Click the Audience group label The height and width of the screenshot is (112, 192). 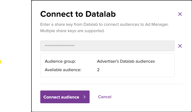pos(60,61)
